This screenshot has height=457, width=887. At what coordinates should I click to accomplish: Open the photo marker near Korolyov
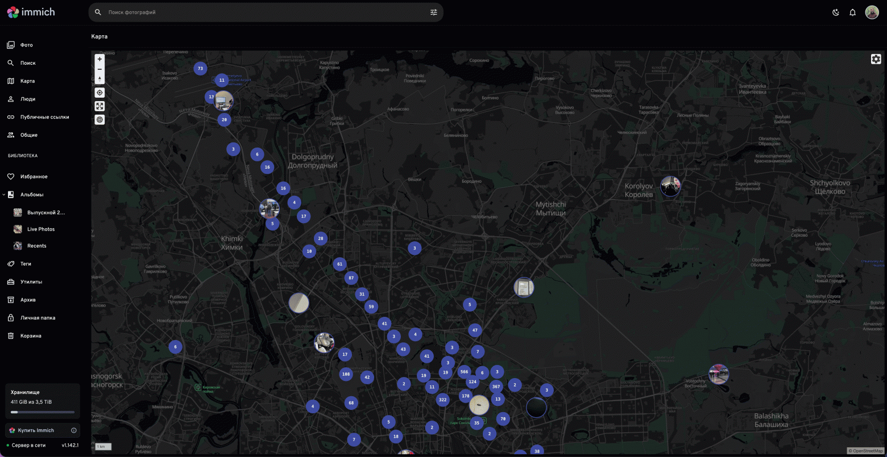670,186
